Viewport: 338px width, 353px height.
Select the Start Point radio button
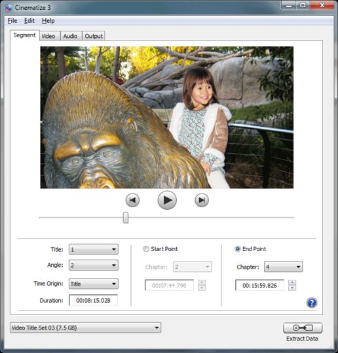coord(146,249)
